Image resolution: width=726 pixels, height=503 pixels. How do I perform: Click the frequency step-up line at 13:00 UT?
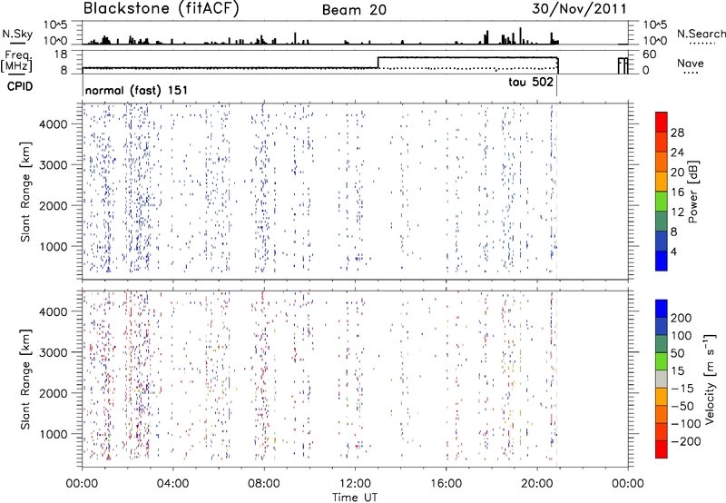pos(378,63)
